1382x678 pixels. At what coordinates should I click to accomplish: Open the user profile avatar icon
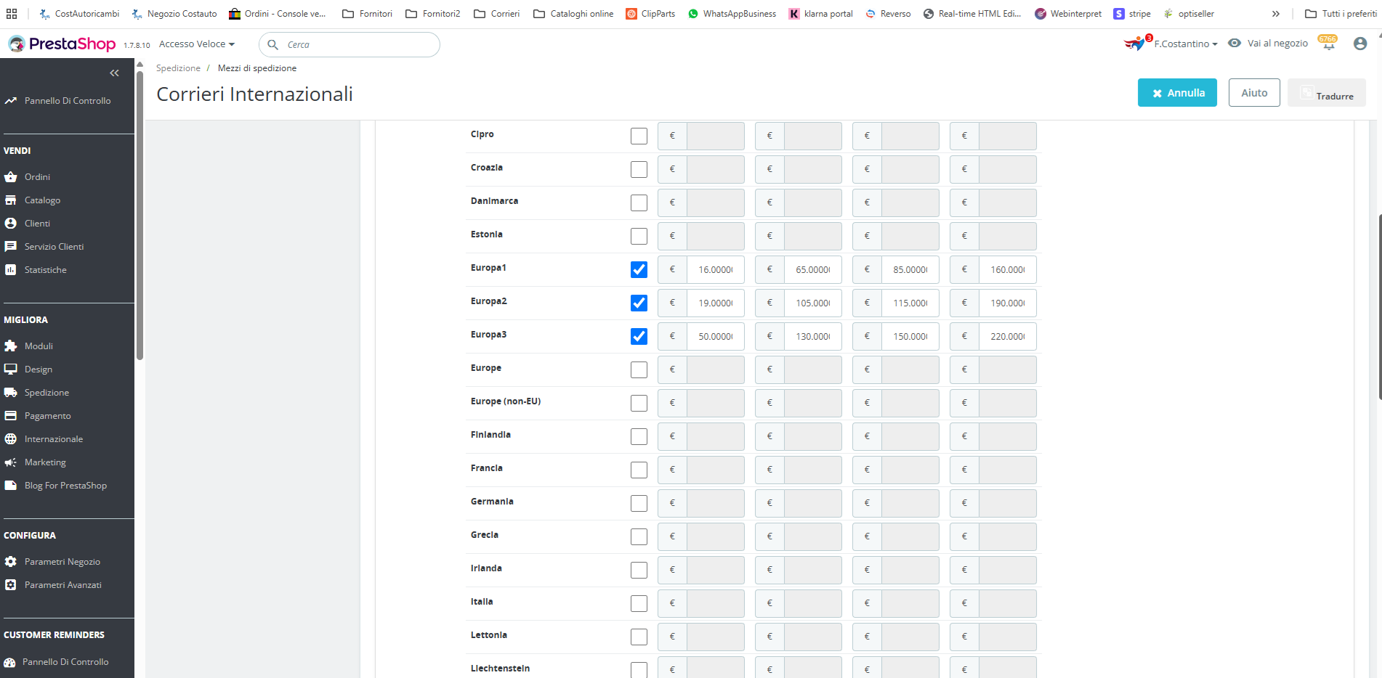(1360, 44)
